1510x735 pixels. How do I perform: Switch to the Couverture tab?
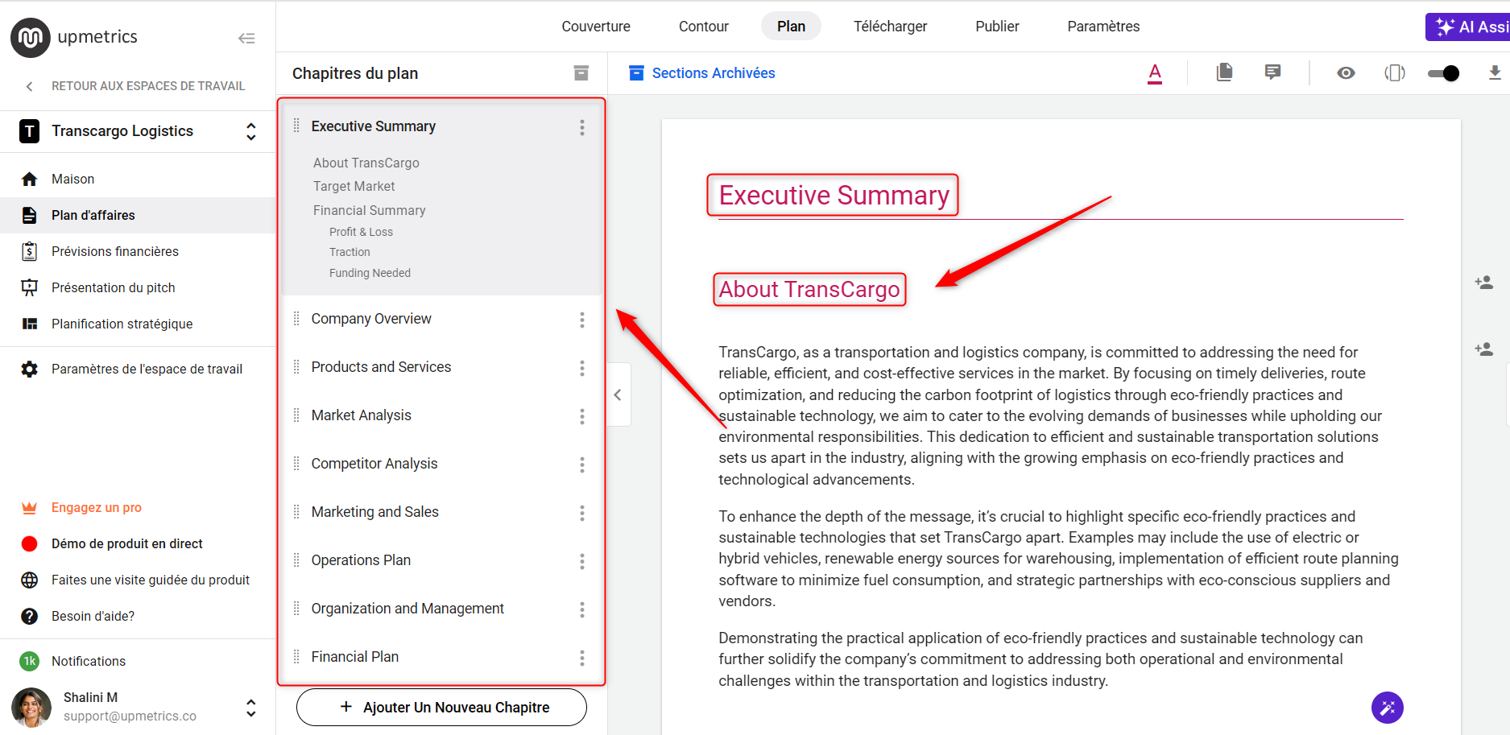click(596, 27)
